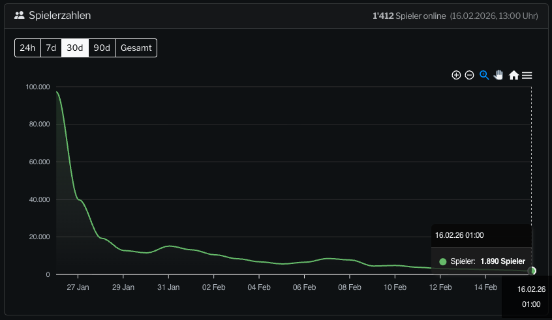The width and height of the screenshot is (552, 320).
Task: Select the 7d time range
Action: coord(51,48)
